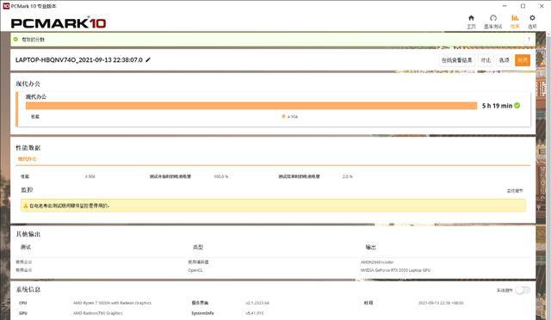Click the pencil icon to rename result
The width and height of the screenshot is (551, 320).
click(x=148, y=59)
